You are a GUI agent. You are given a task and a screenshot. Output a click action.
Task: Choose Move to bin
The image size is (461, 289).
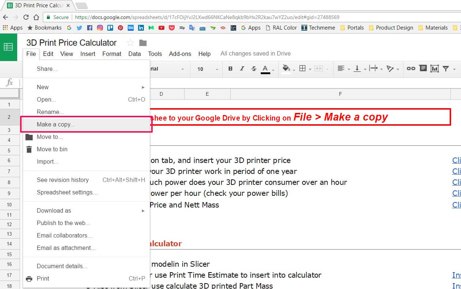86,149
